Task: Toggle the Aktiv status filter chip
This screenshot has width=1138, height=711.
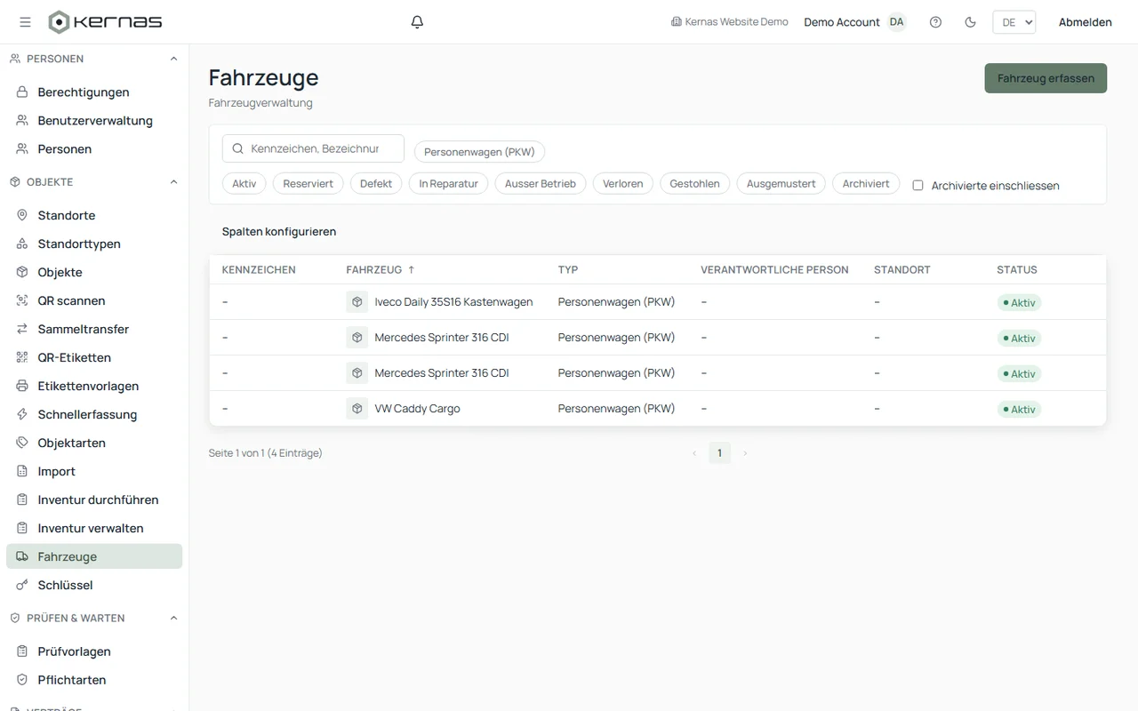Action: click(x=244, y=184)
